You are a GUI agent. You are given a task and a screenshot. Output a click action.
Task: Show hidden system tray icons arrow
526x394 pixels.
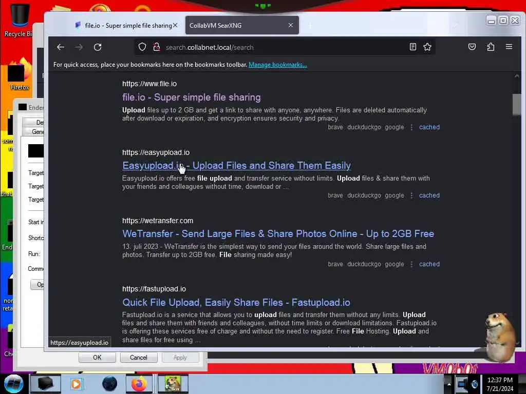449,384
